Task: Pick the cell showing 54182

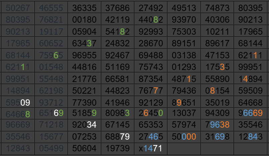Action: (x=117, y=32)
